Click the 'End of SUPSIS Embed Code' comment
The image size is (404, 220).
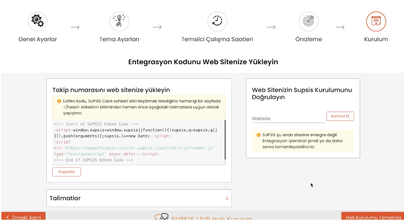93,160
